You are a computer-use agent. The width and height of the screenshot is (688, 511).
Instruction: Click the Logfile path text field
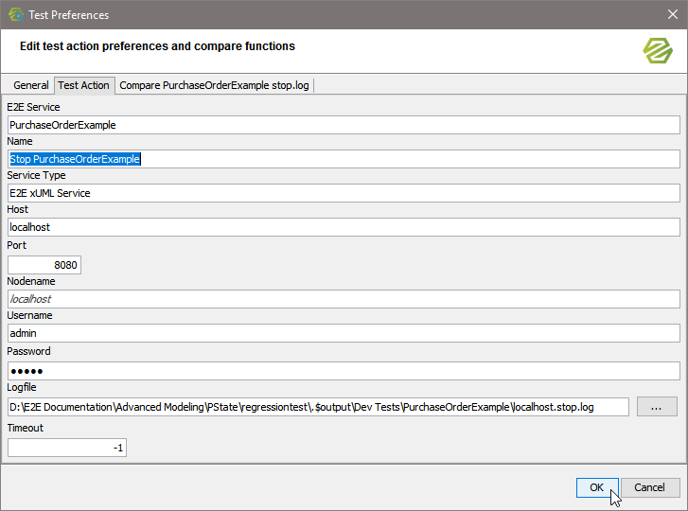[318, 407]
